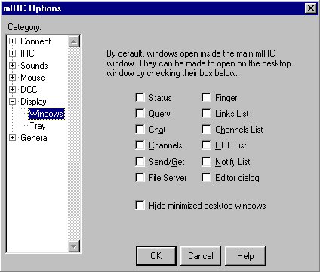320x272 pixels.
Task: Open Help for this dialog
Action: pyautogui.click(x=245, y=256)
